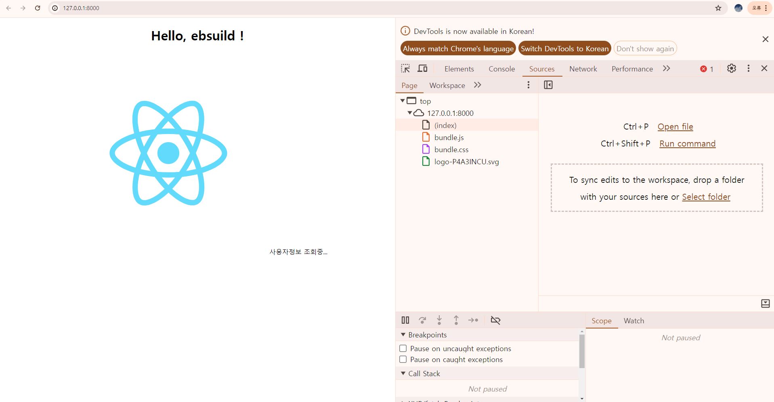The height and width of the screenshot is (402, 774).
Task: Click the address bar URL field
Action: pyautogui.click(x=388, y=8)
